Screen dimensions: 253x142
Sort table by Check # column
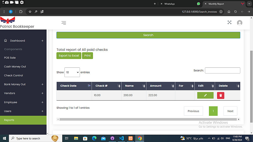[107, 86]
